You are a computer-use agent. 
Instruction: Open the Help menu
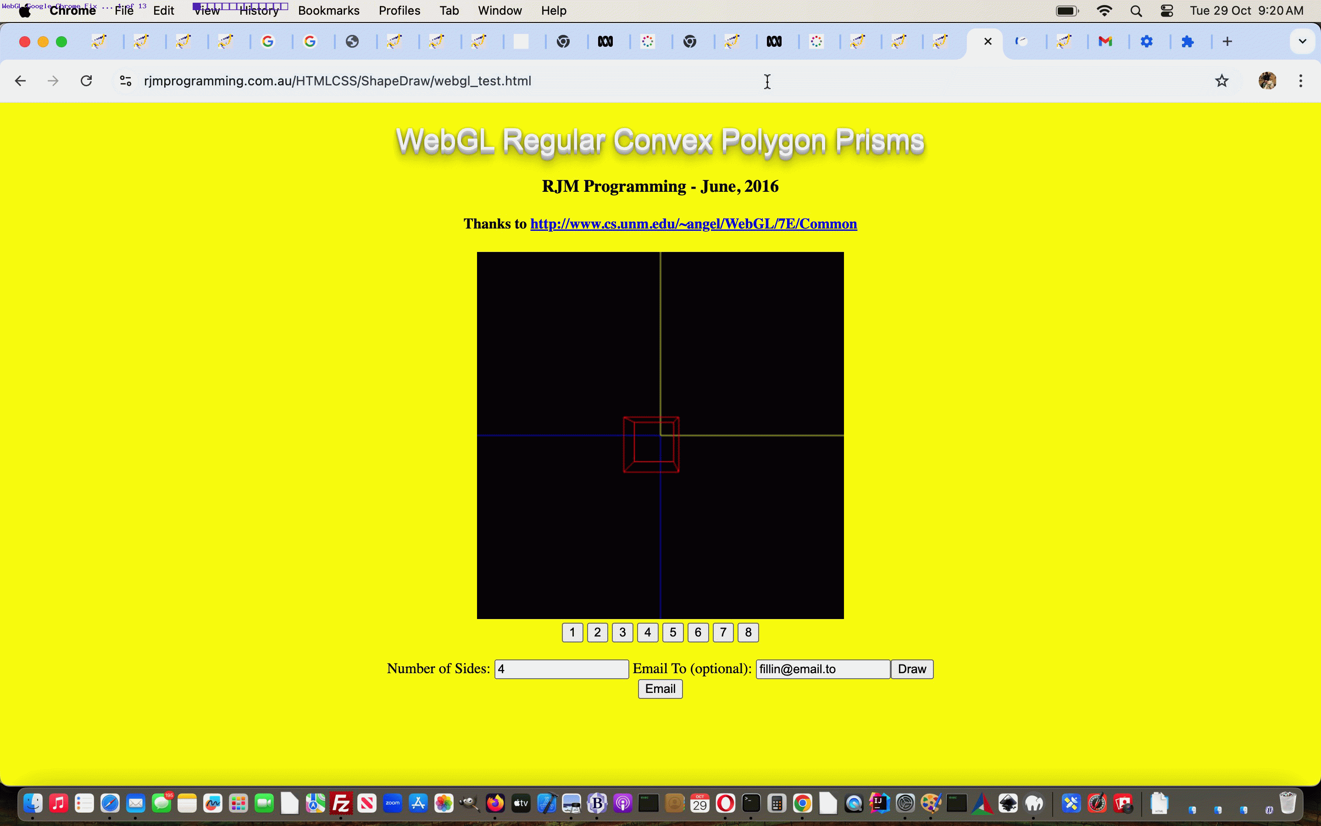pos(554,11)
